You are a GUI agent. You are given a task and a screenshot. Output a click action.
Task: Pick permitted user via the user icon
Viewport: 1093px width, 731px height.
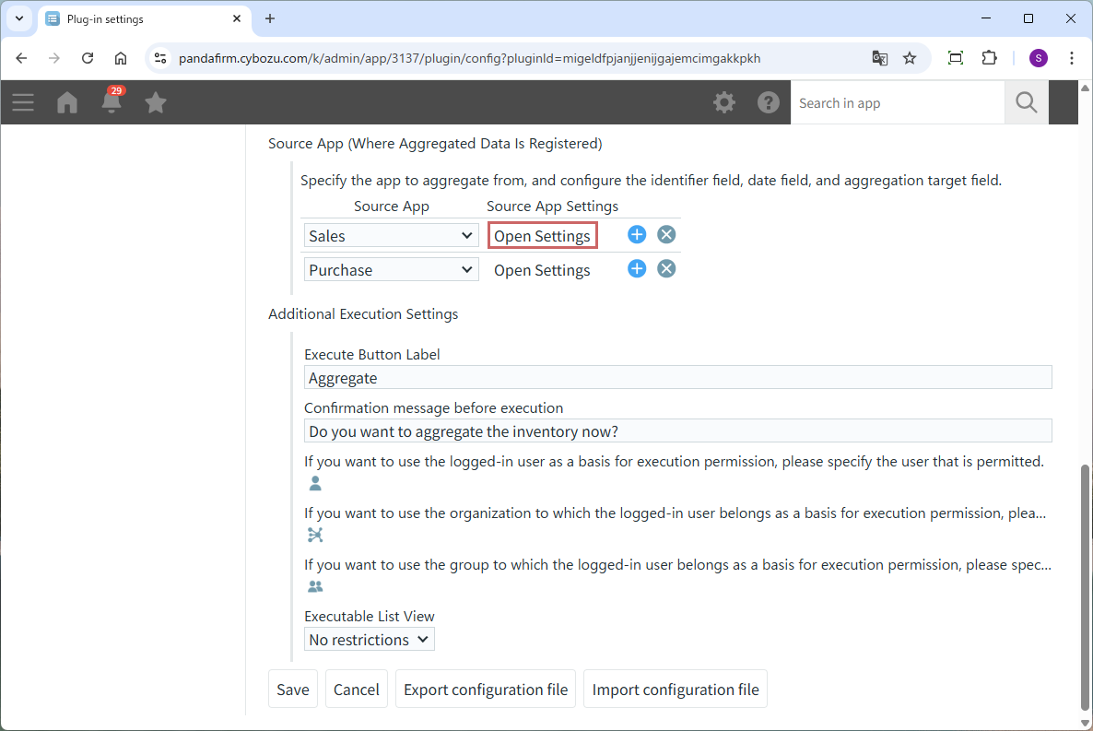click(315, 484)
